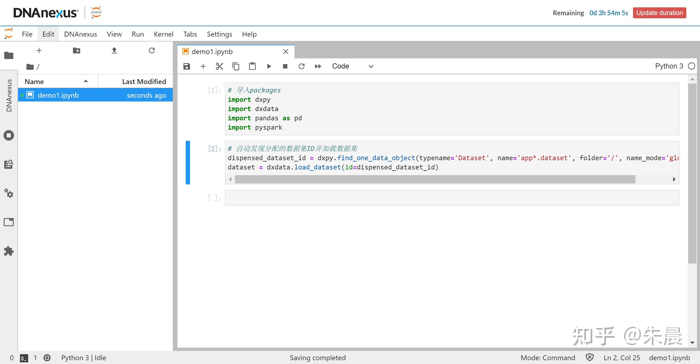700x364 pixels.
Task: Insert a cell below
Action: 203,66
